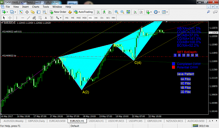Open the Charts menu
This screenshot has height=128, width=219.
point(36,7)
